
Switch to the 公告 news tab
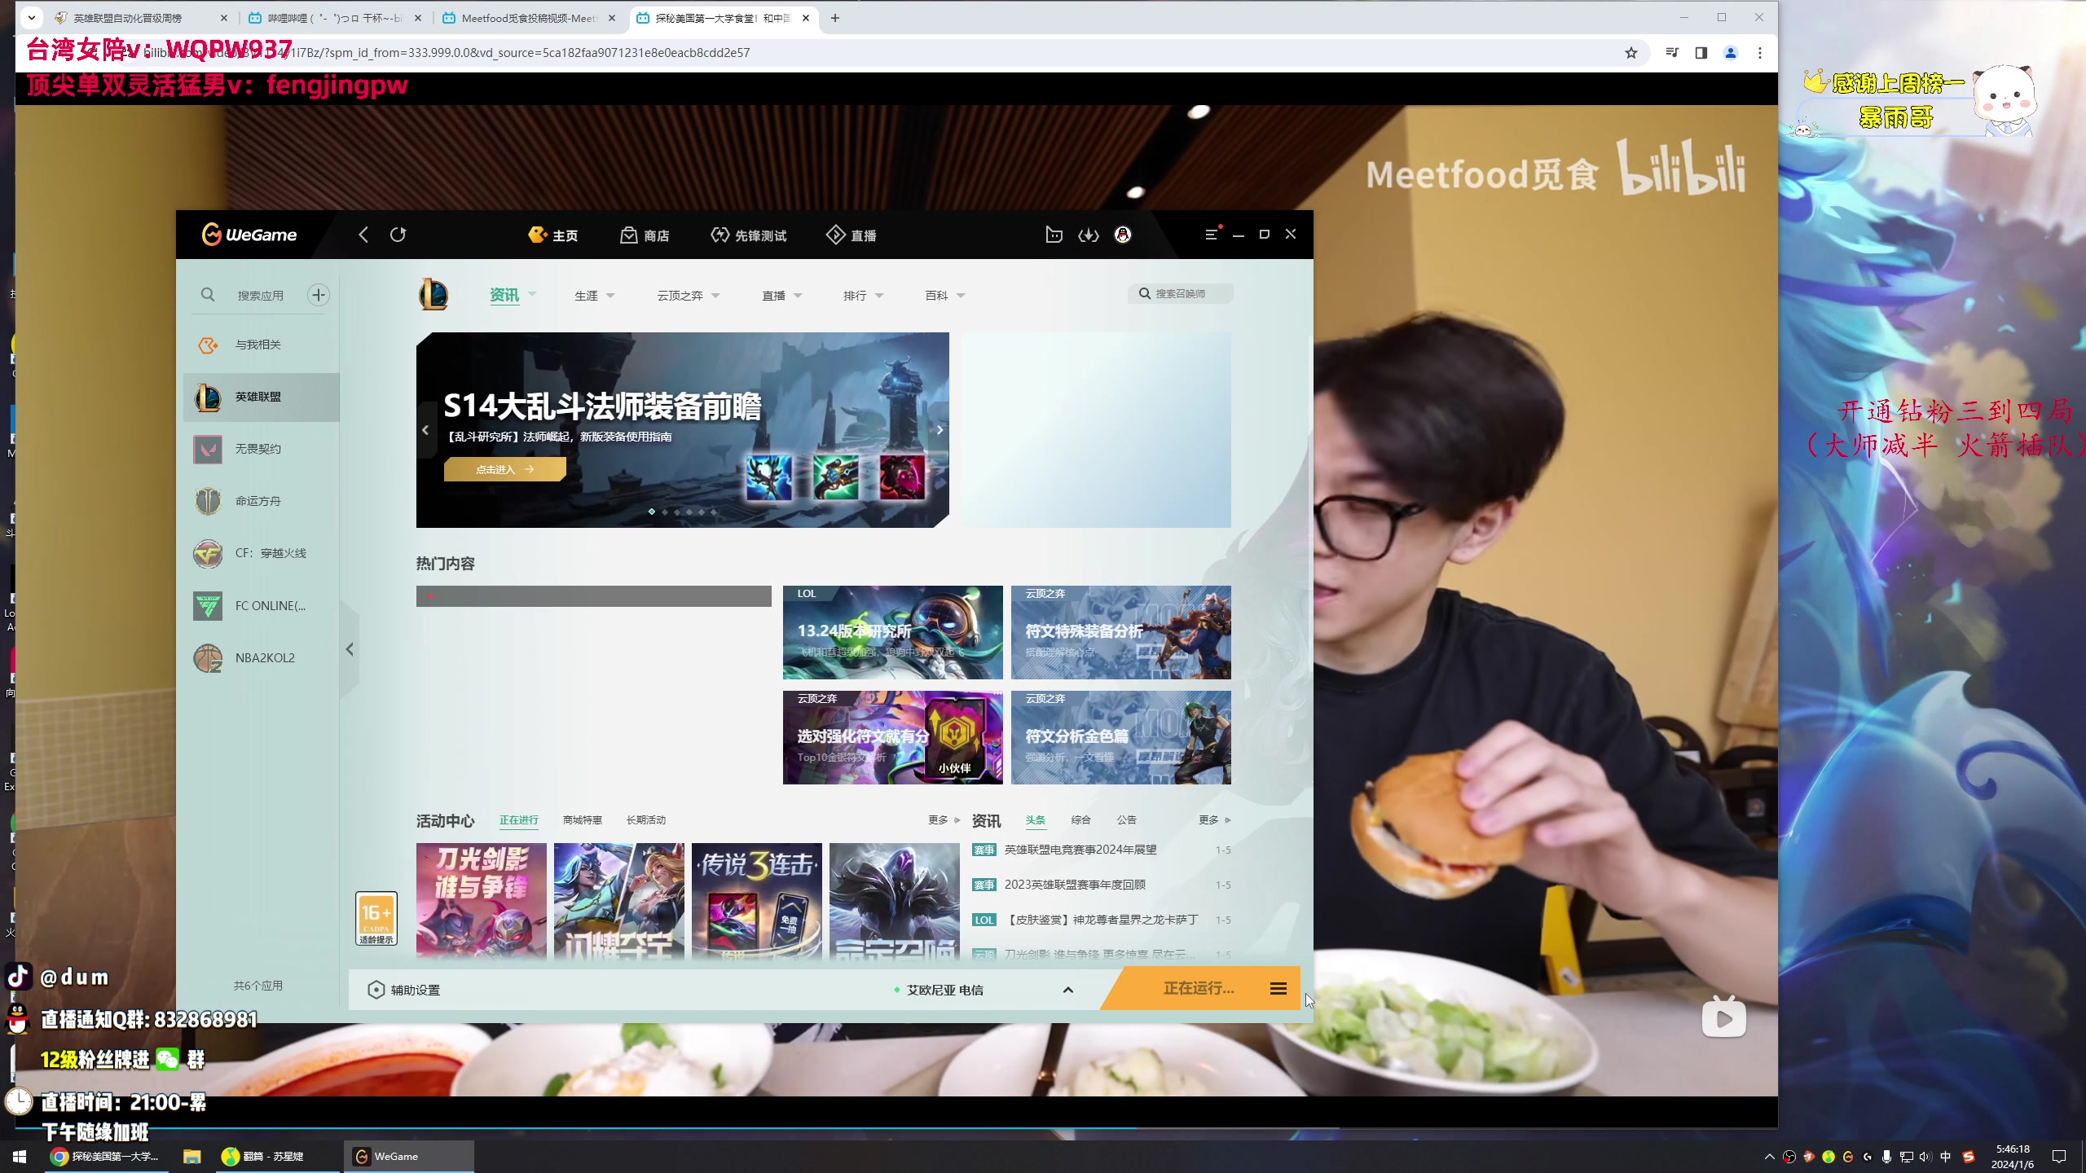(1126, 820)
